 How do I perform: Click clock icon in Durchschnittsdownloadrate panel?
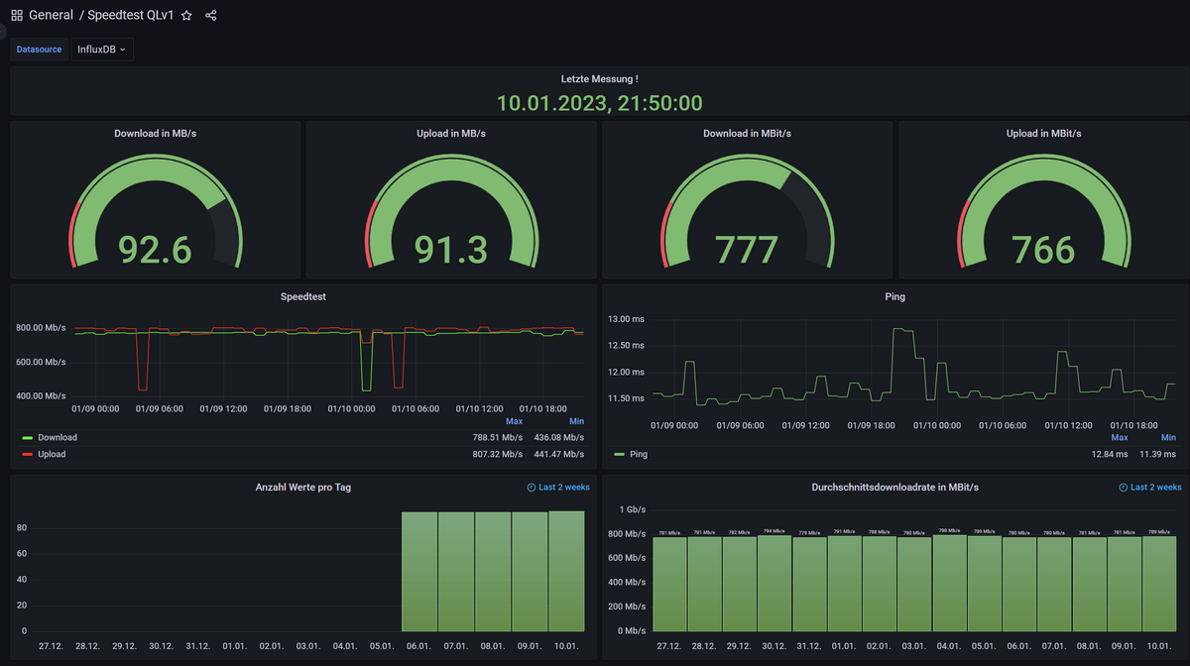1123,488
